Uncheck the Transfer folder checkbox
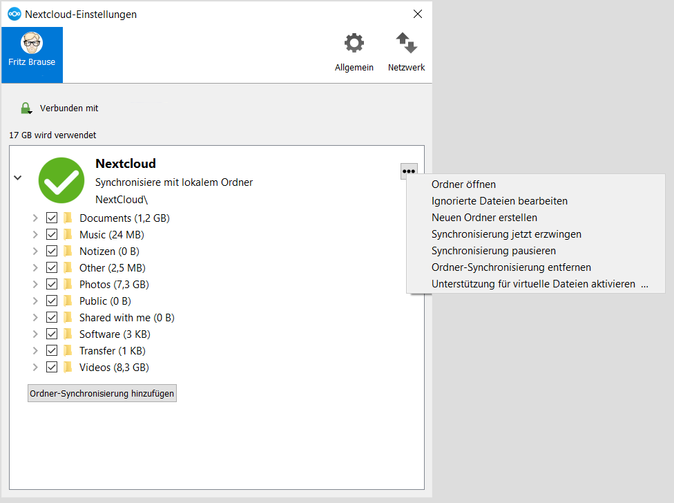Image resolution: width=674 pixels, height=503 pixels. click(x=52, y=351)
